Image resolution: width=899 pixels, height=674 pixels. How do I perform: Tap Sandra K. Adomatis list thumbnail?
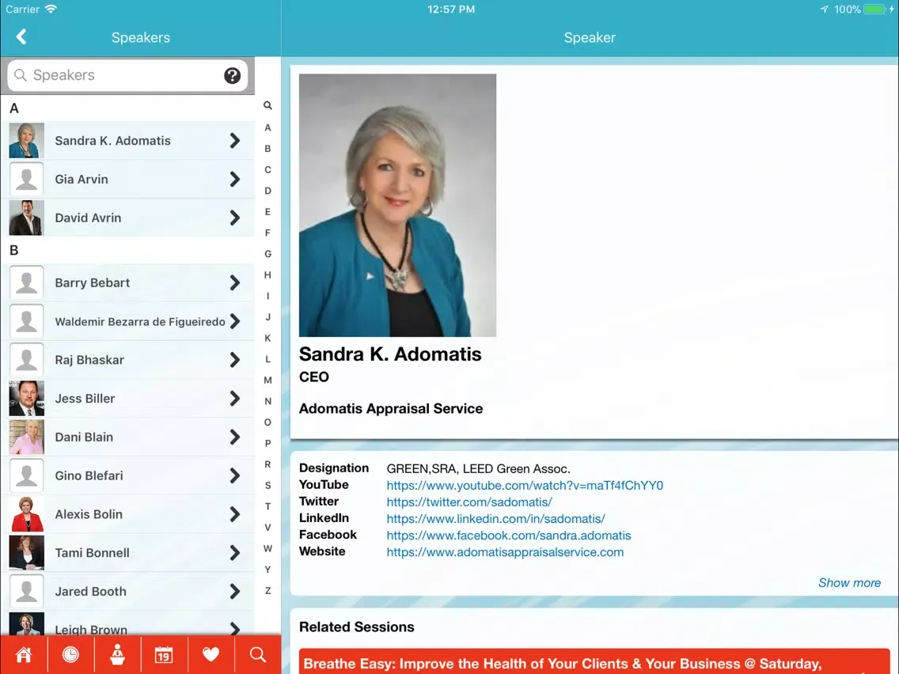(26, 141)
